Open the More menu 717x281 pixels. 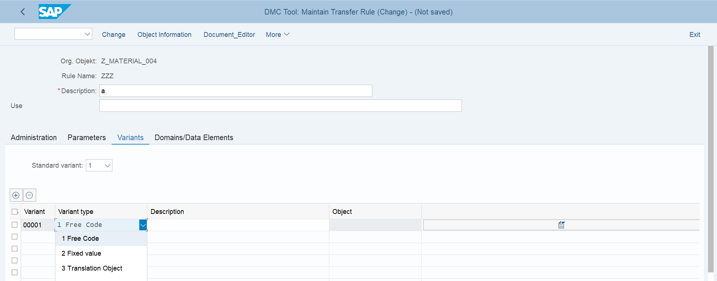point(277,35)
